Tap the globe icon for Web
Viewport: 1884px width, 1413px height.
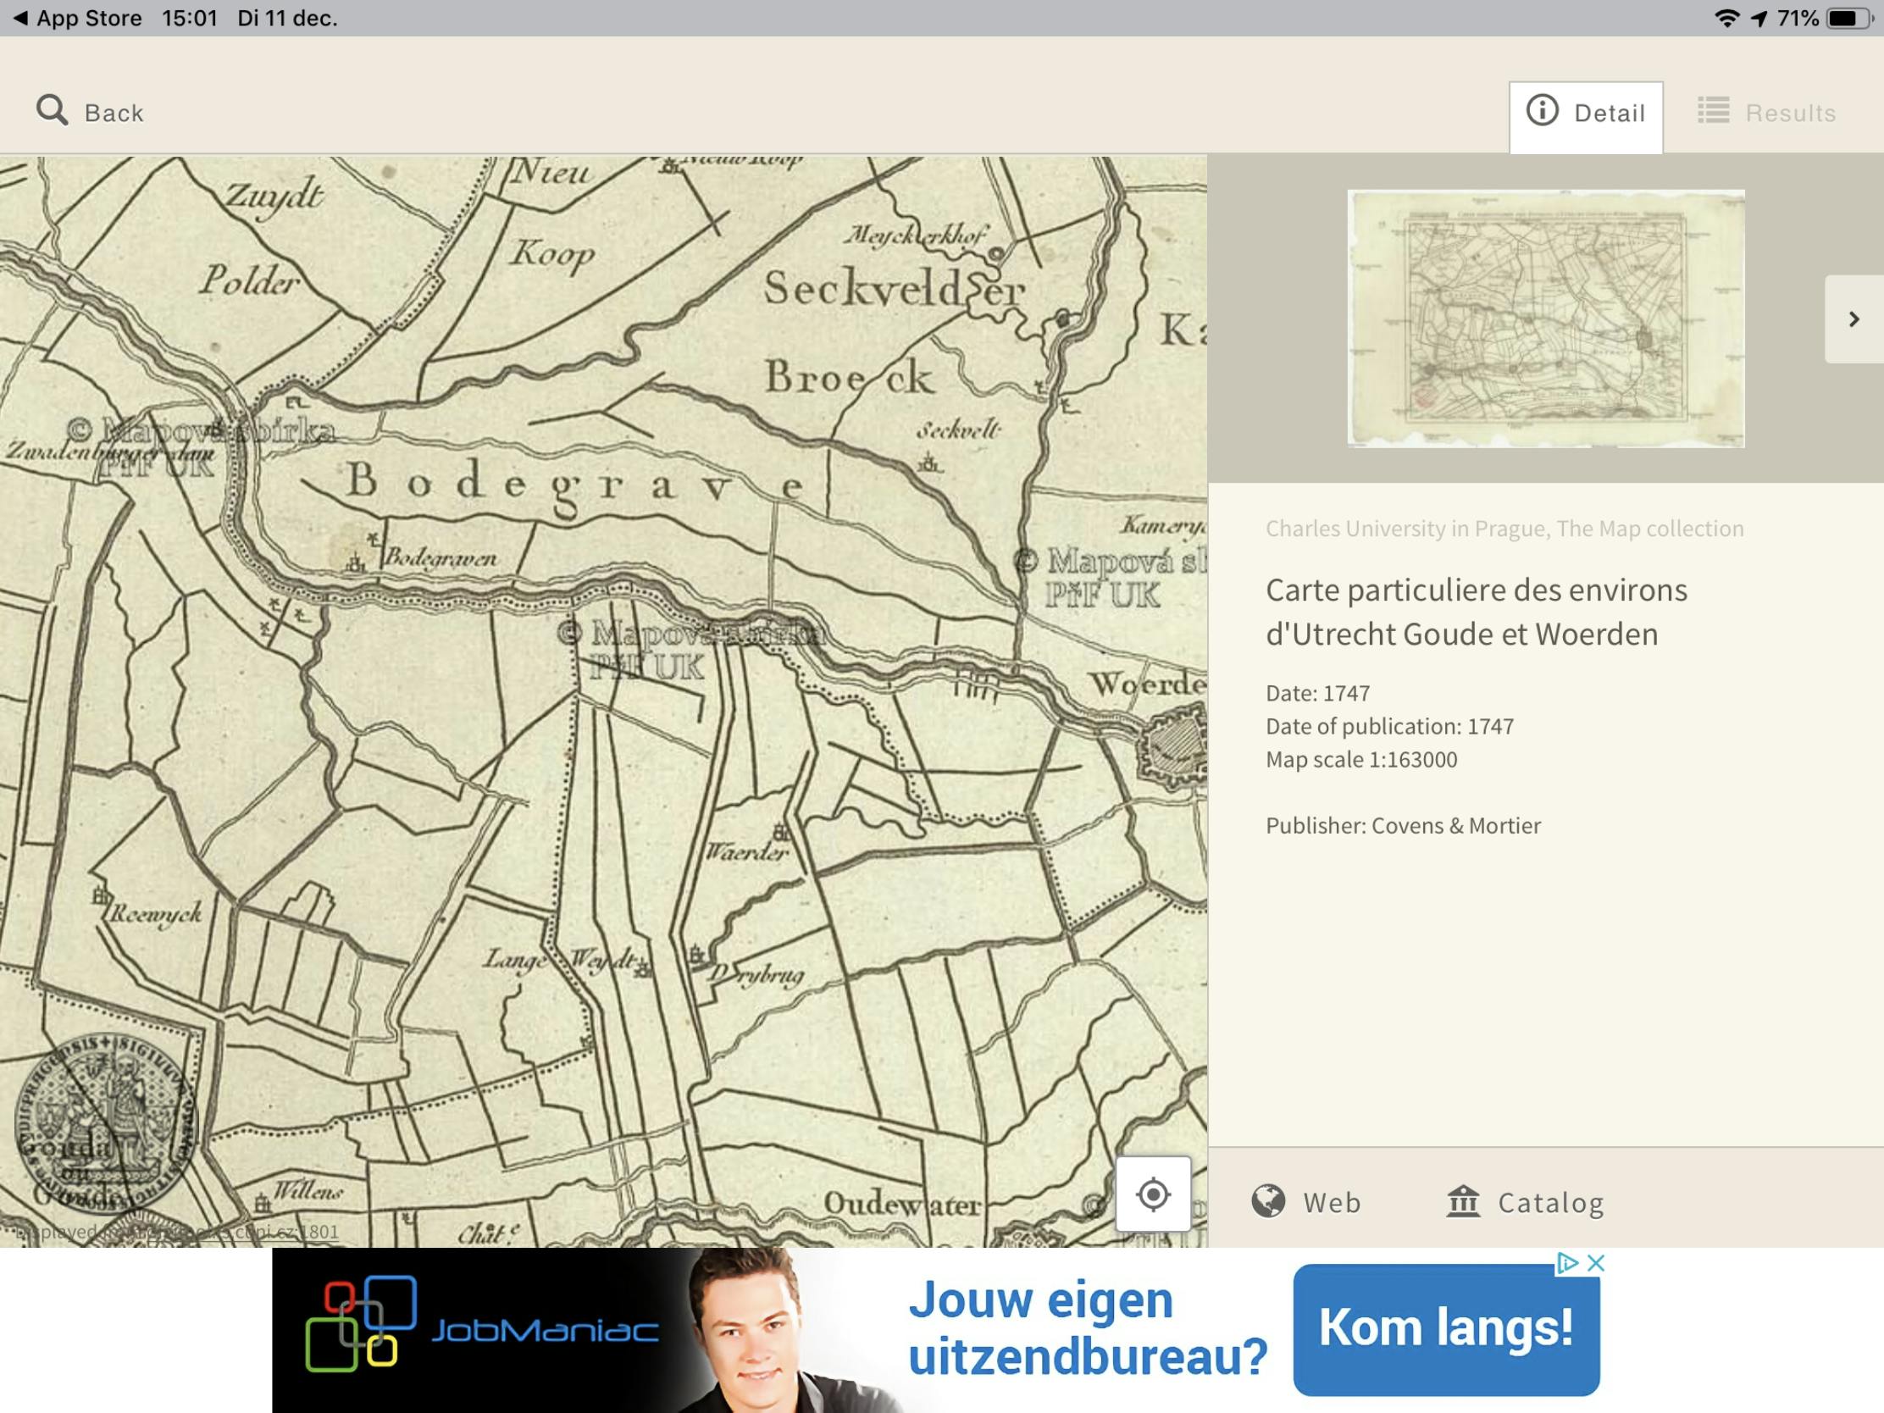(x=1270, y=1202)
